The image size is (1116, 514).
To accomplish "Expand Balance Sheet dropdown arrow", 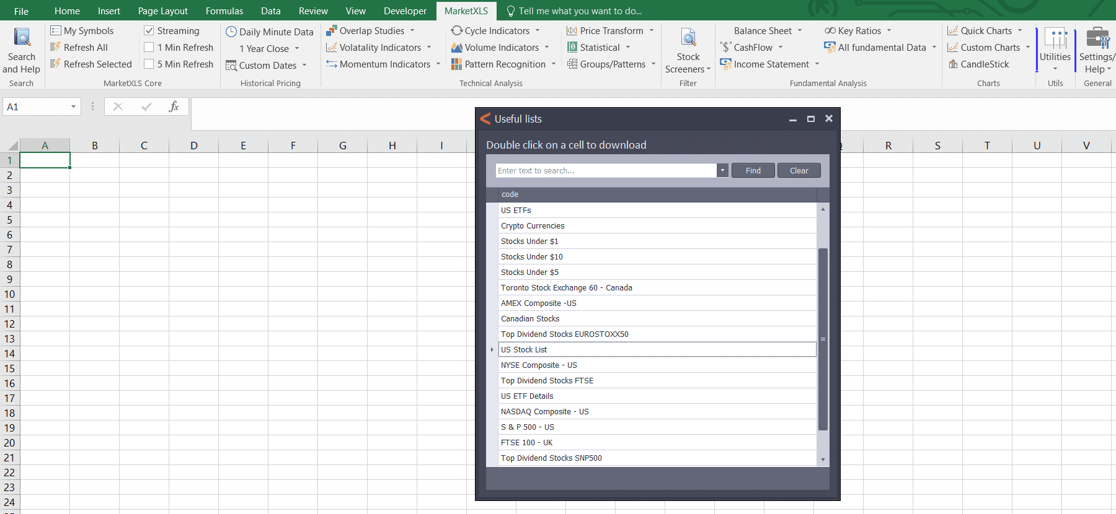I will (800, 30).
